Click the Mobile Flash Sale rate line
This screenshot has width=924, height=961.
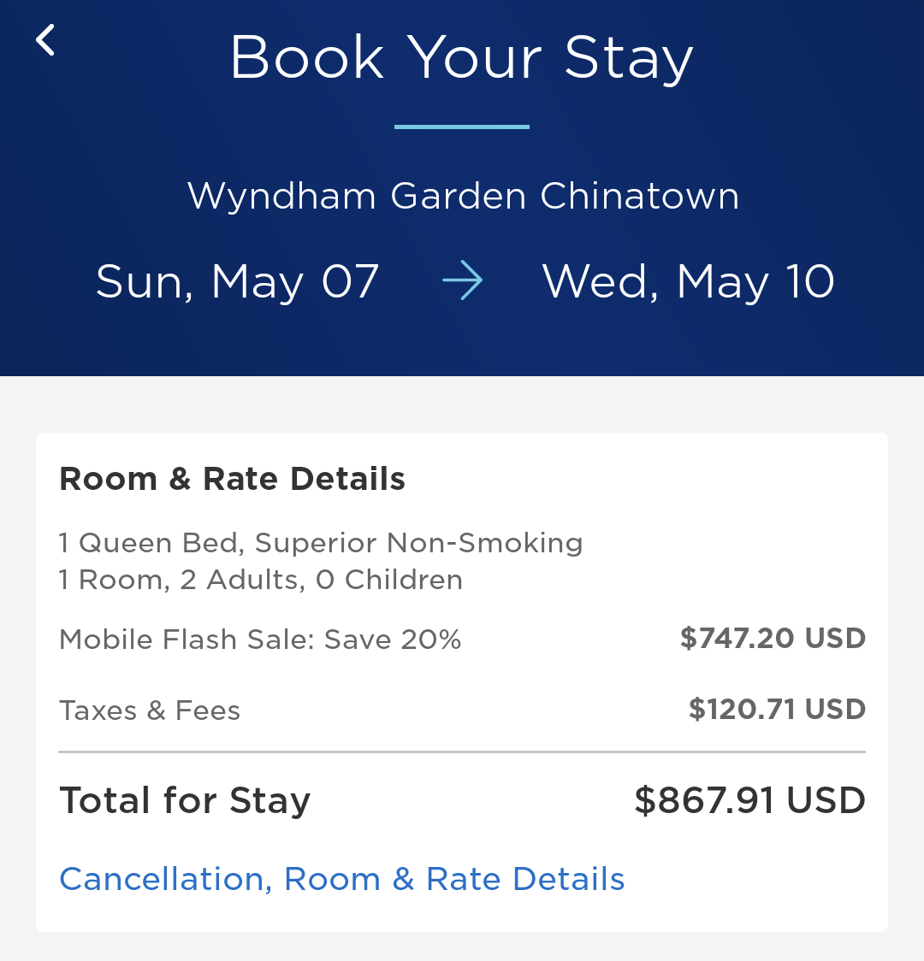[x=259, y=639]
